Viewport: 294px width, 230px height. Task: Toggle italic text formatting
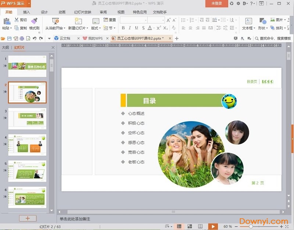pos(130,28)
